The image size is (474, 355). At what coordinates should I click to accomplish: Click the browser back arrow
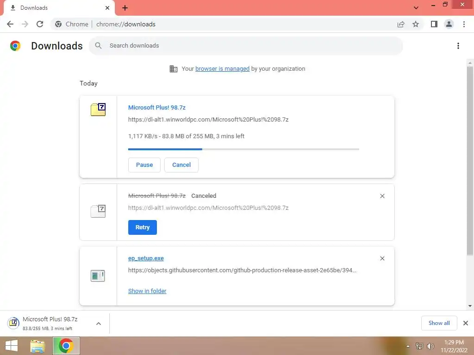point(10,24)
